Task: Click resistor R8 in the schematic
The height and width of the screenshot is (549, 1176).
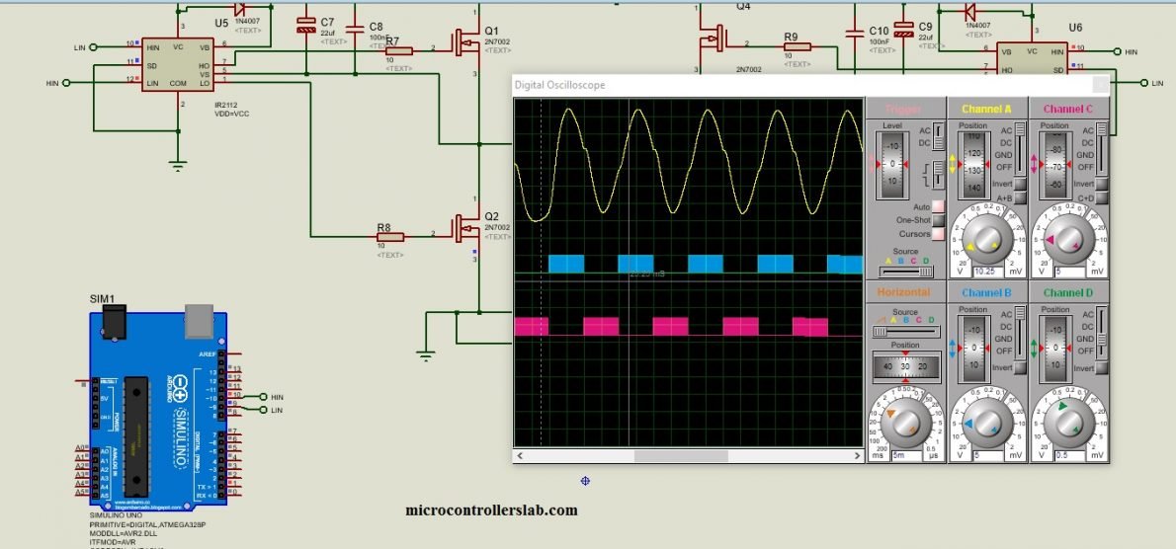Action: coord(390,237)
